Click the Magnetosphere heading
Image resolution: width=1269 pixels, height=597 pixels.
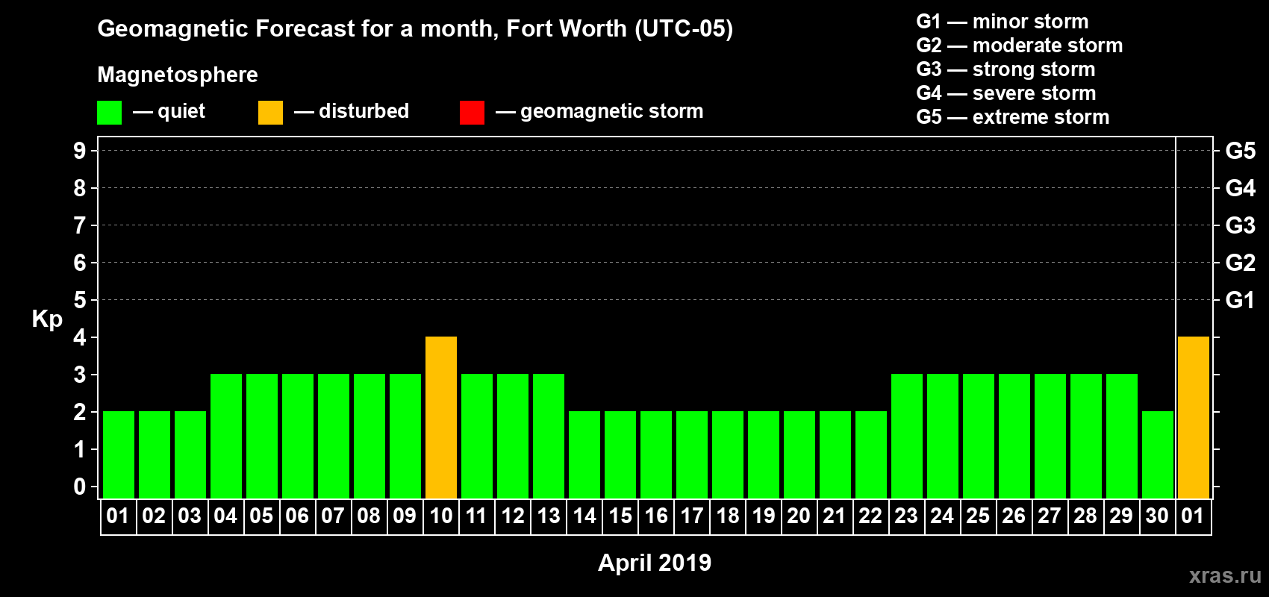(x=178, y=75)
